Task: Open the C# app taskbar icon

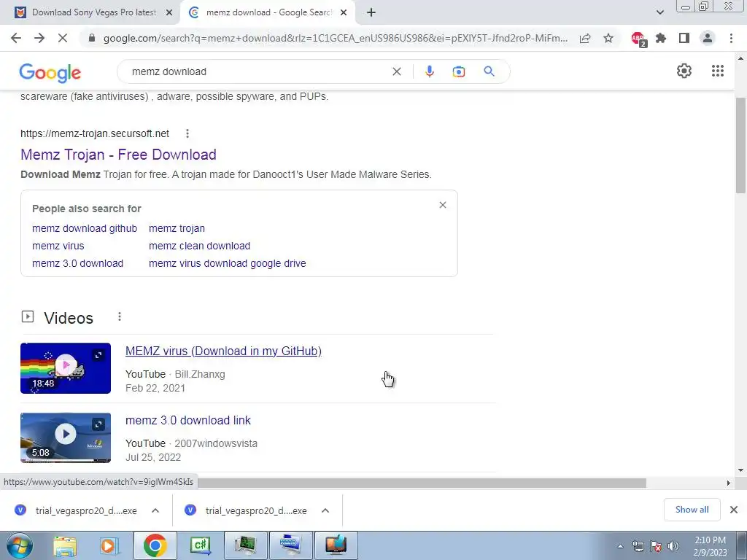Action: [x=200, y=545]
